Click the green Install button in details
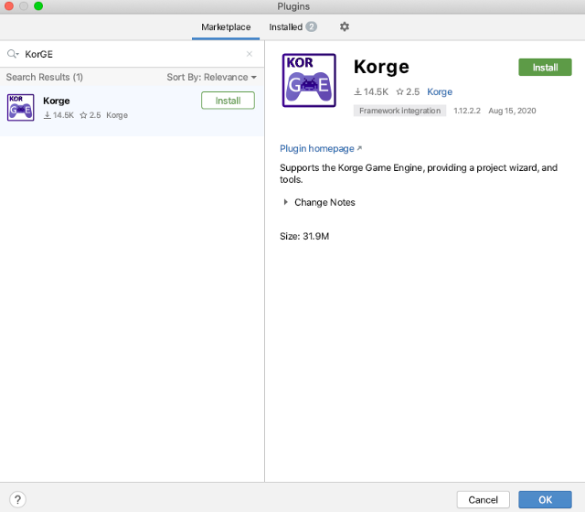Screen dimensions: 585x512 pyautogui.click(x=545, y=67)
